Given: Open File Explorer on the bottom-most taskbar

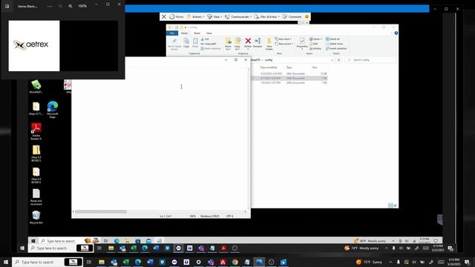Looking at the screenshot, I should point(102,262).
